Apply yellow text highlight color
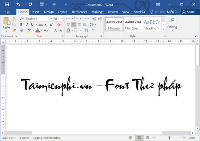This screenshot has width=200, height=141. pos(29,30)
